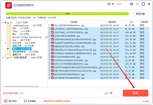Expand the 办公文件 folder tree node
This screenshot has width=153, height=105.
pos(5,43)
